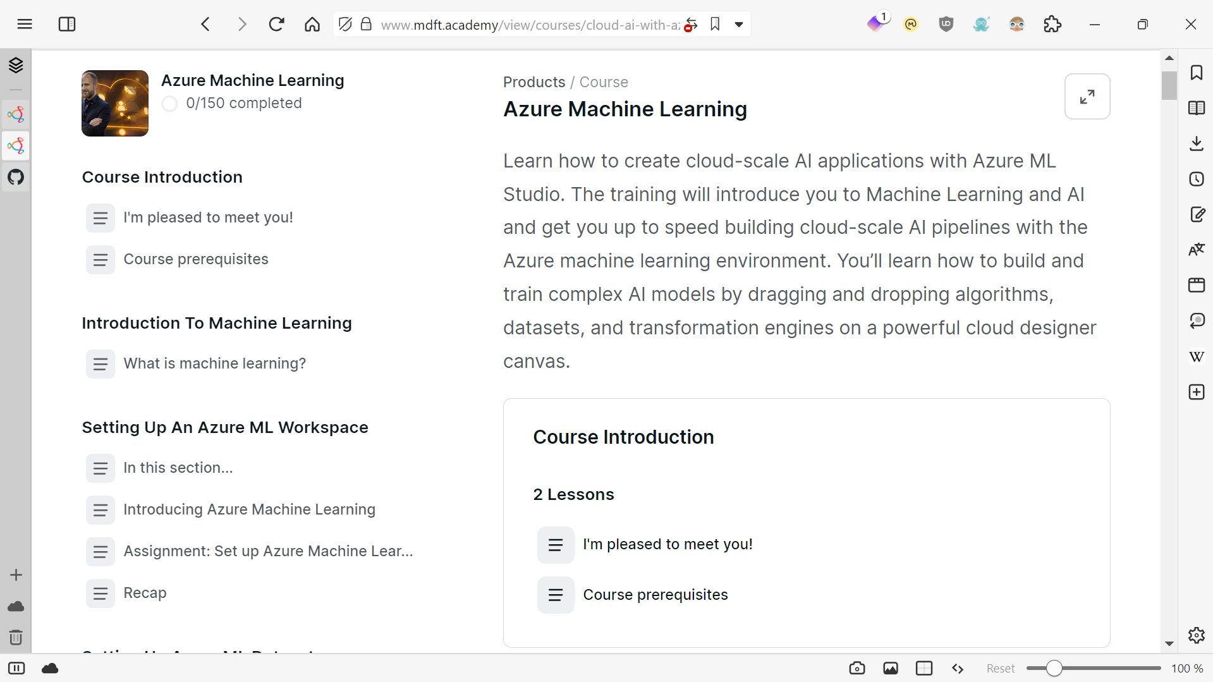Open browsing History from the right sidebar
This screenshot has width=1213, height=682.
tap(1197, 179)
